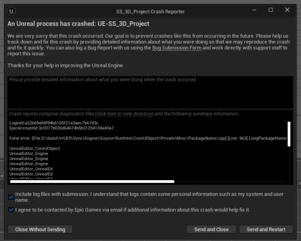This screenshot has width=301, height=241.
Task: Click the UnrealEditor_CoreUObject stack entry
Action: 35,148
